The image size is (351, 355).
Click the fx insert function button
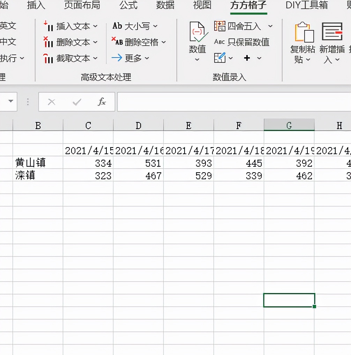point(102,102)
